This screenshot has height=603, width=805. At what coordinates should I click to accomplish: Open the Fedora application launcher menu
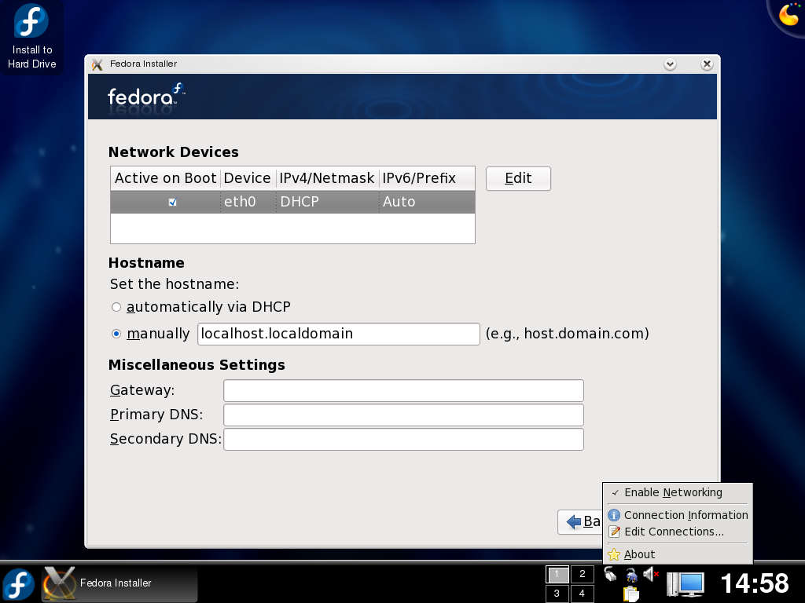pos(19,583)
